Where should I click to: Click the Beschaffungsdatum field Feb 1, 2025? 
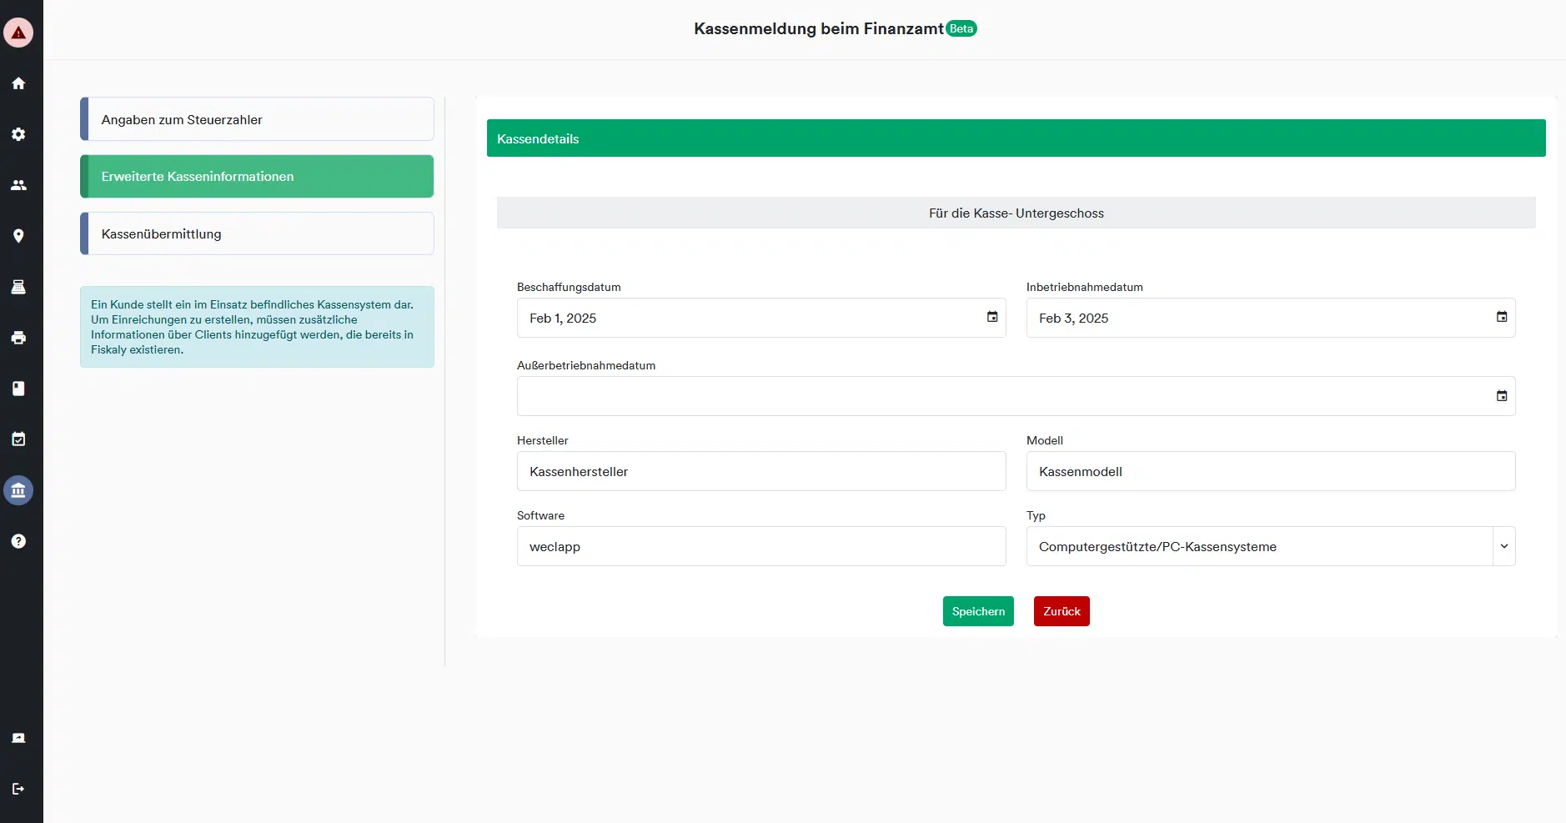click(761, 318)
